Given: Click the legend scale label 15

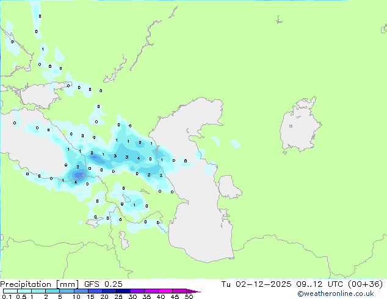Looking at the screenshot, I should 90,297.
